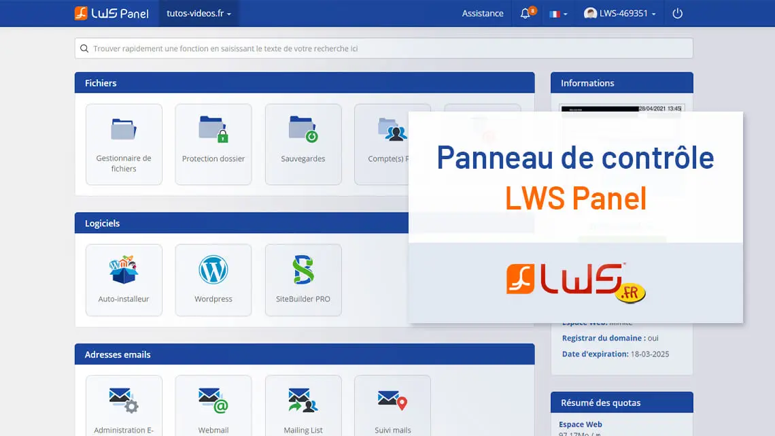Click the power logout icon
This screenshot has height=436, width=775.
[x=677, y=14]
